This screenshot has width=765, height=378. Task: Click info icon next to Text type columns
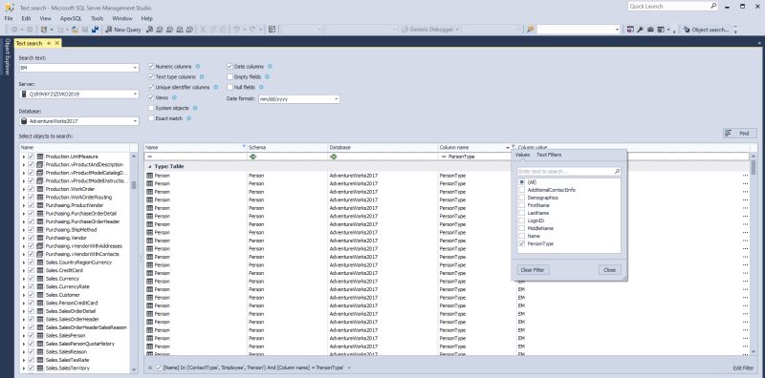point(202,76)
